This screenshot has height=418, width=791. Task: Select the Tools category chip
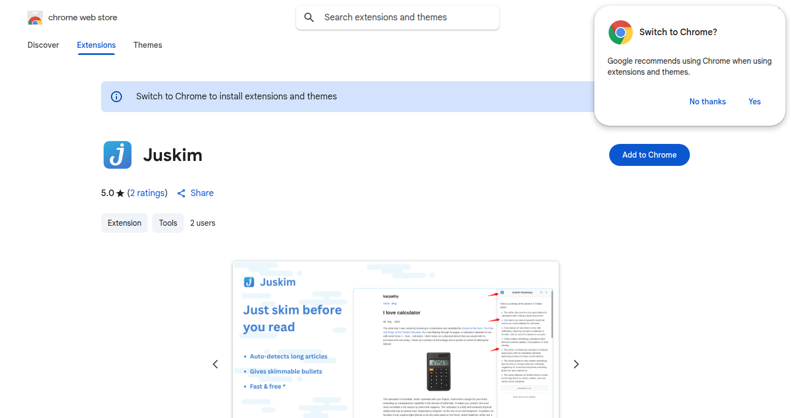tap(168, 223)
